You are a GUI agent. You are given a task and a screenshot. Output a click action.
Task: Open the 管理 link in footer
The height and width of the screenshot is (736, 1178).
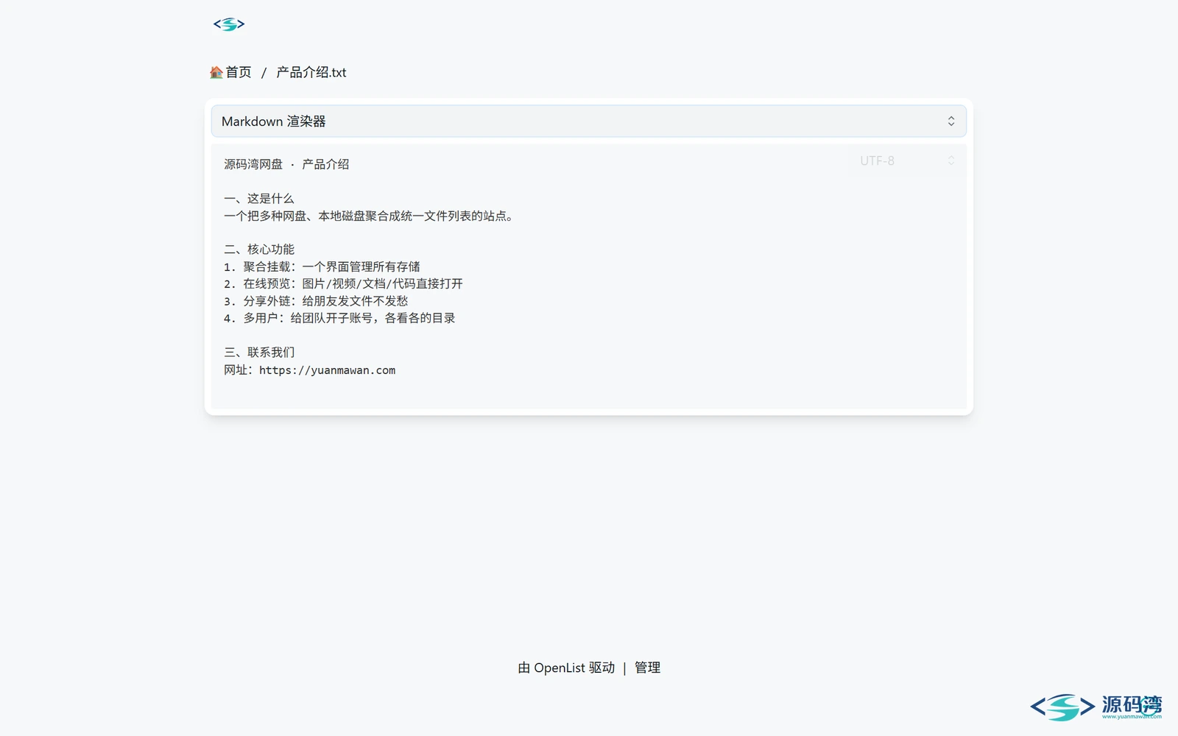[x=647, y=668]
